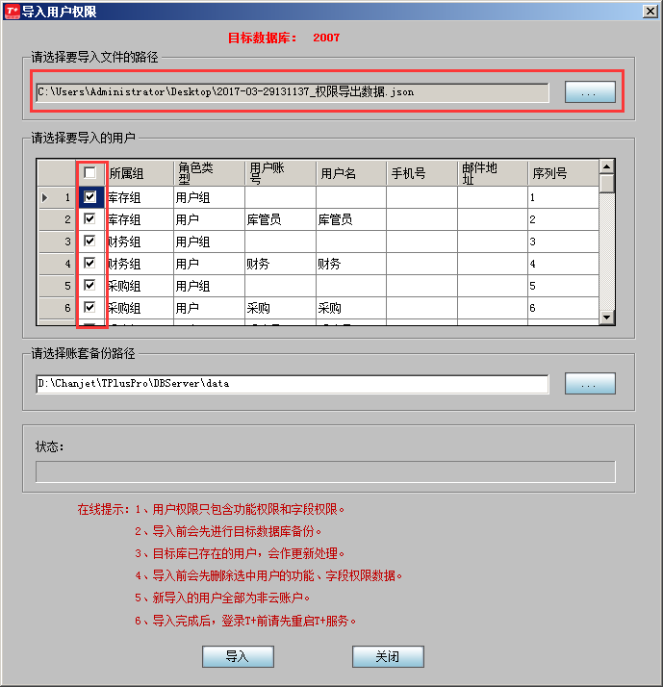The width and height of the screenshot is (663, 687).
Task: Uncheck row 1 库存组 用户组 checkbox
Action: click(89, 197)
